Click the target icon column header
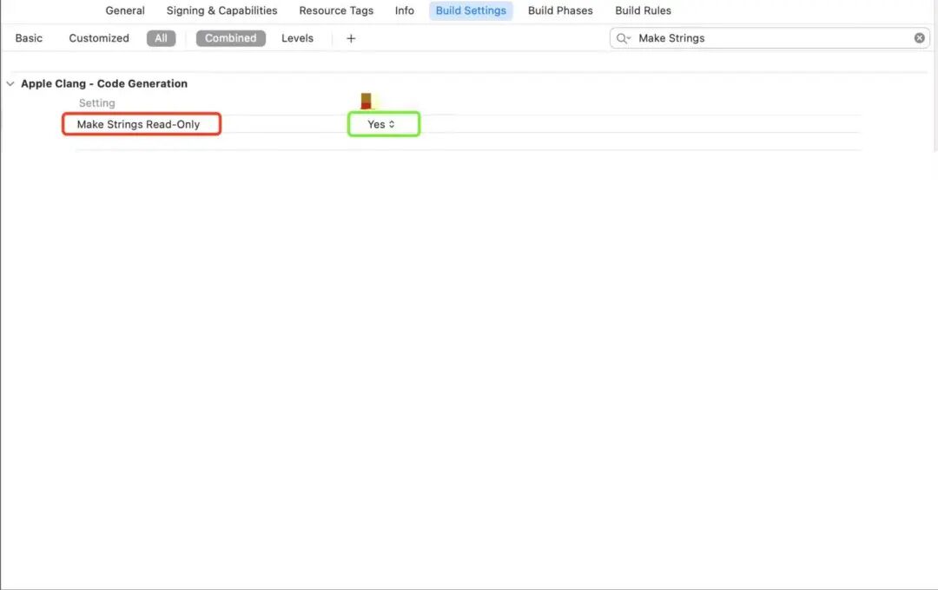The height and width of the screenshot is (590, 938). pyautogui.click(x=367, y=101)
